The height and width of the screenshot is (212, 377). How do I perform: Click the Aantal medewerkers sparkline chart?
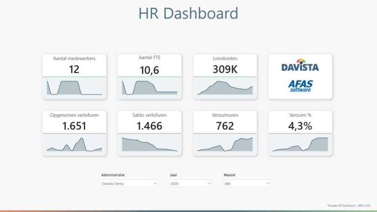(x=74, y=88)
